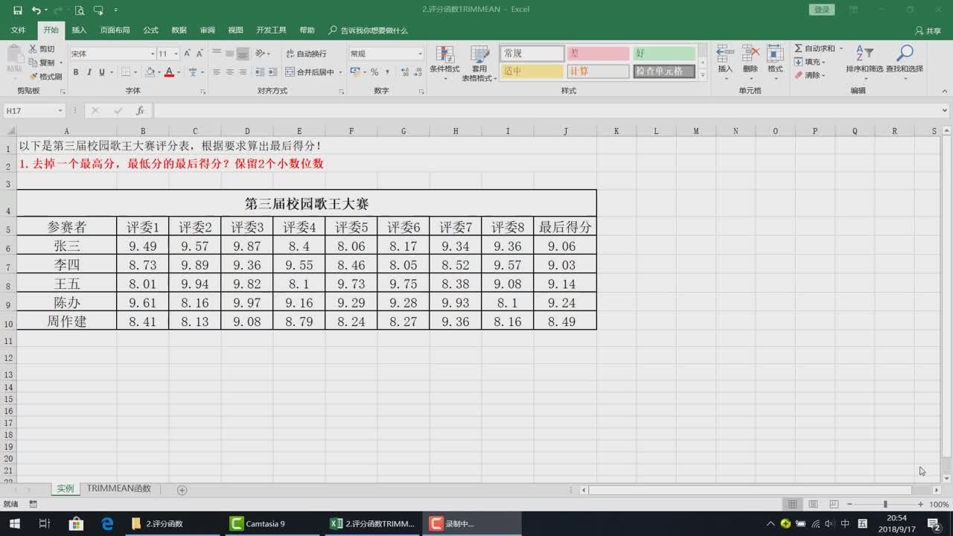Open Conditional Formatting (条件格式)
The image size is (953, 536).
tap(444, 63)
